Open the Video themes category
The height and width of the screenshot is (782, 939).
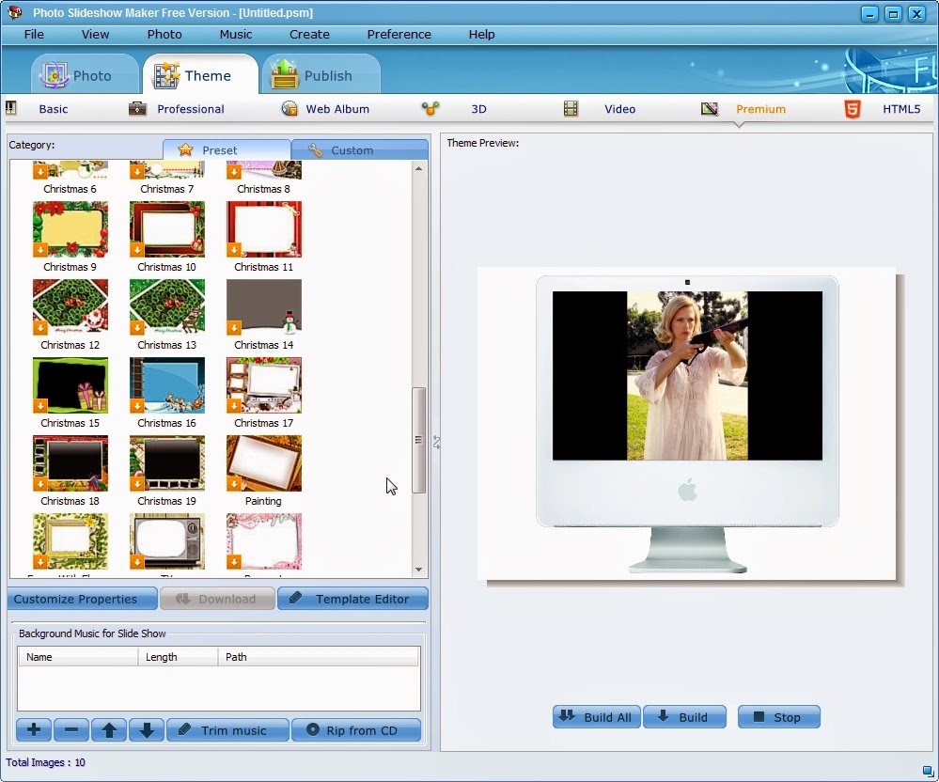coord(570,109)
